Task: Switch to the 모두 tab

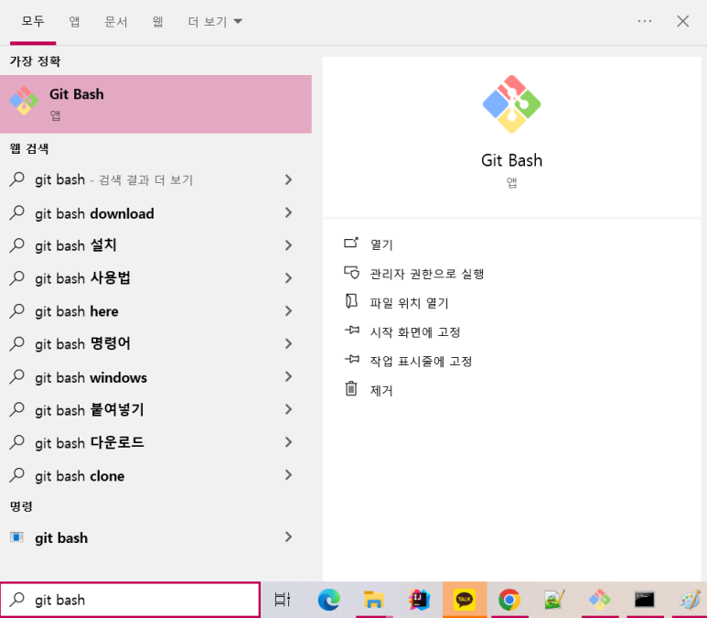Action: click(33, 21)
